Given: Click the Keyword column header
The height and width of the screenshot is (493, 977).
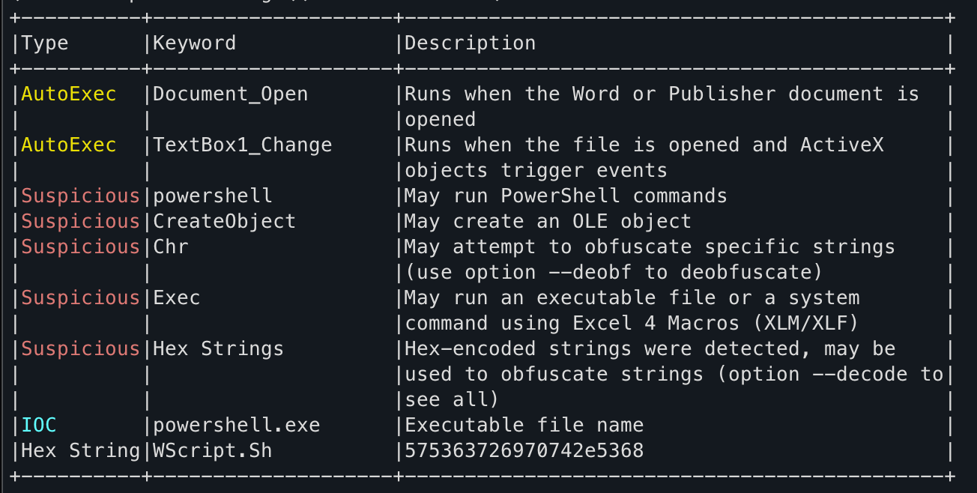Looking at the screenshot, I should coord(194,43).
